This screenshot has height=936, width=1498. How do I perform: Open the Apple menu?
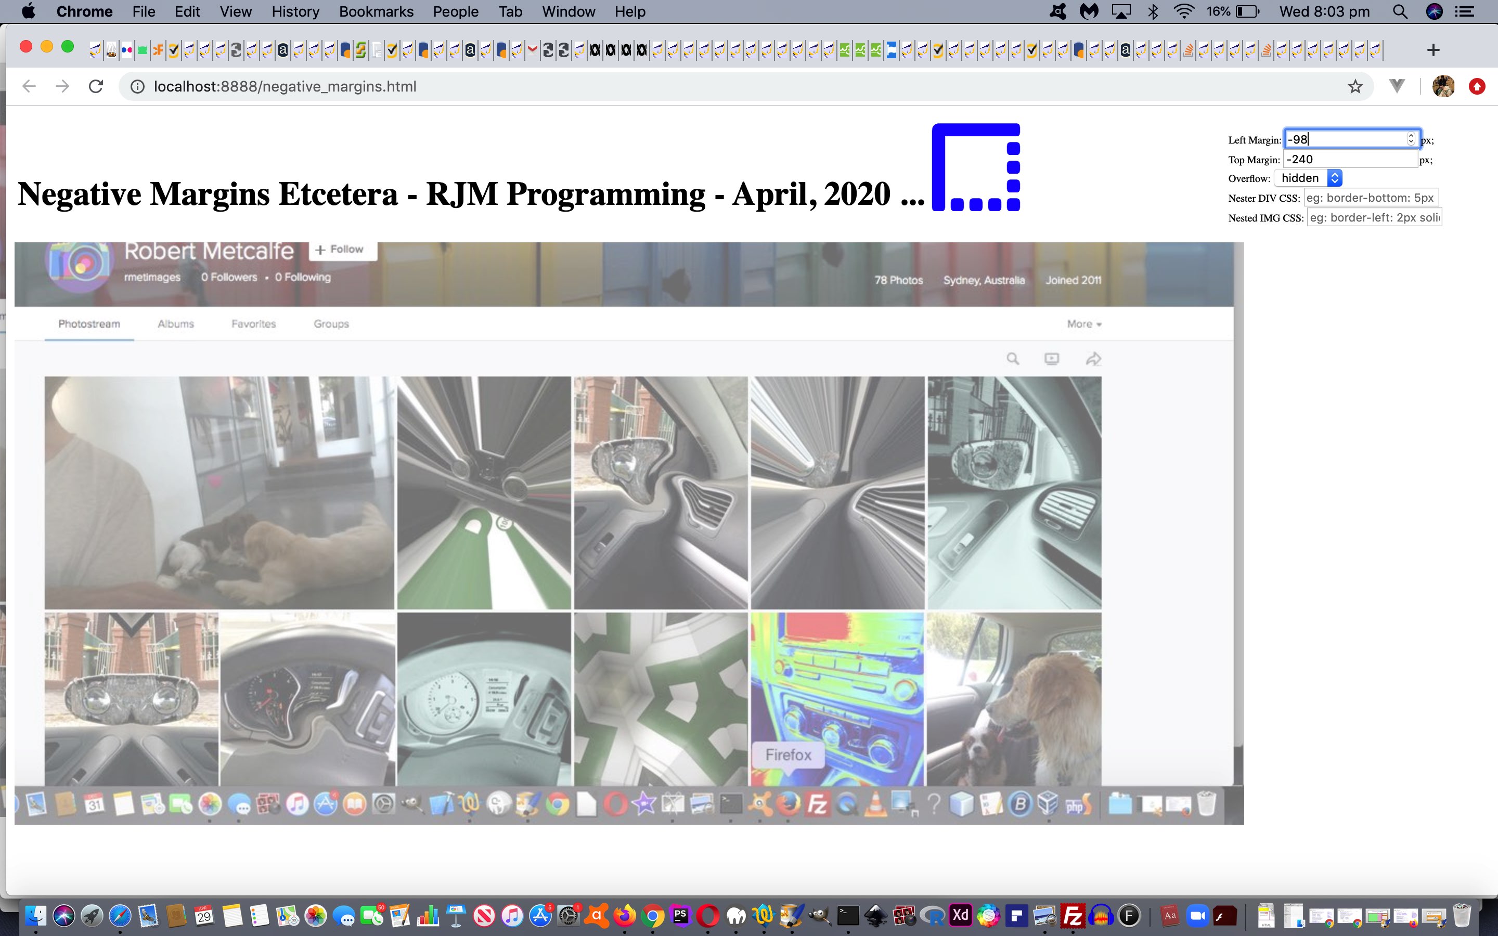[x=29, y=11]
